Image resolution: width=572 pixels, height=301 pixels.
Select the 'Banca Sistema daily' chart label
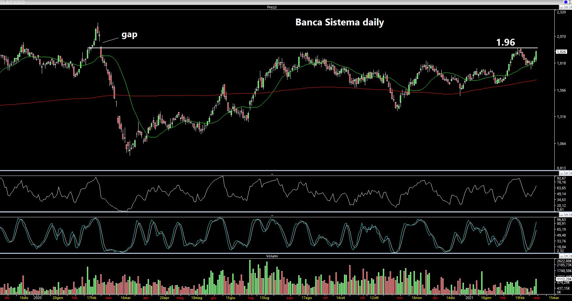coord(340,22)
